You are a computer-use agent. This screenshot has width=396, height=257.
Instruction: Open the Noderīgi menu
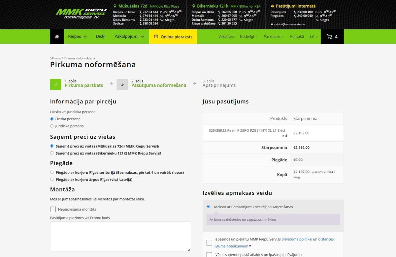tap(247, 36)
